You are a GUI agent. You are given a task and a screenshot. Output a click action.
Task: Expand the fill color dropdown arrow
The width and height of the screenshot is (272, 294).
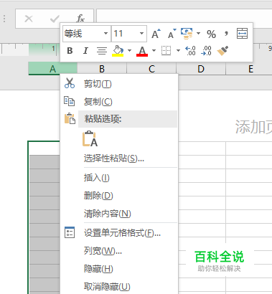coord(129,51)
